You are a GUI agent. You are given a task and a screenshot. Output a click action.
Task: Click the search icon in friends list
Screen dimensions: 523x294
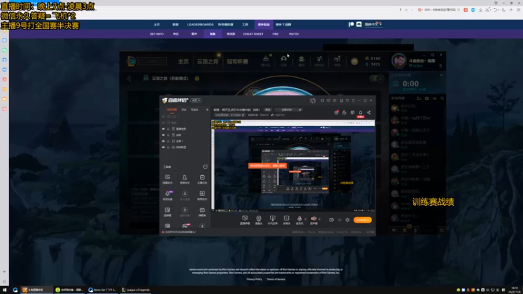[443, 99]
